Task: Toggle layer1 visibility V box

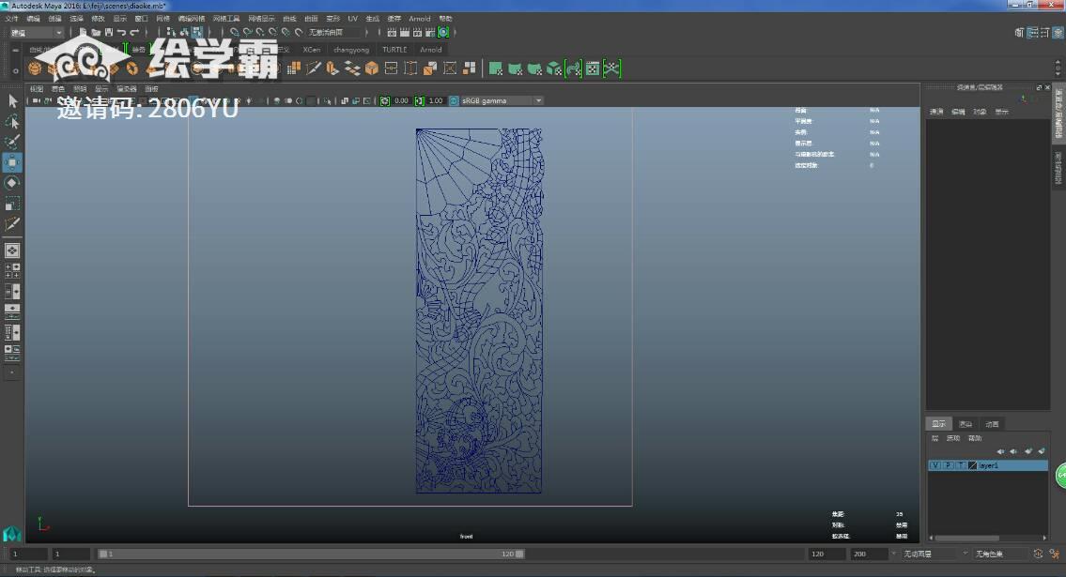Action: click(935, 465)
